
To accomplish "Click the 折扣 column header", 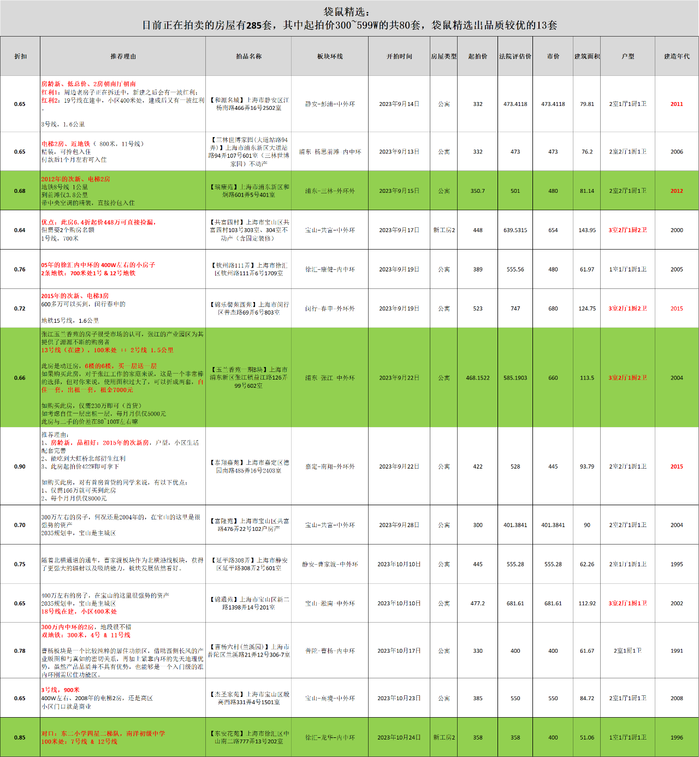I will tap(20, 56).
